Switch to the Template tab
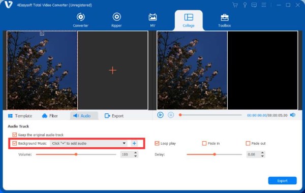Viewport: 305px width, 193px height. click(20, 116)
